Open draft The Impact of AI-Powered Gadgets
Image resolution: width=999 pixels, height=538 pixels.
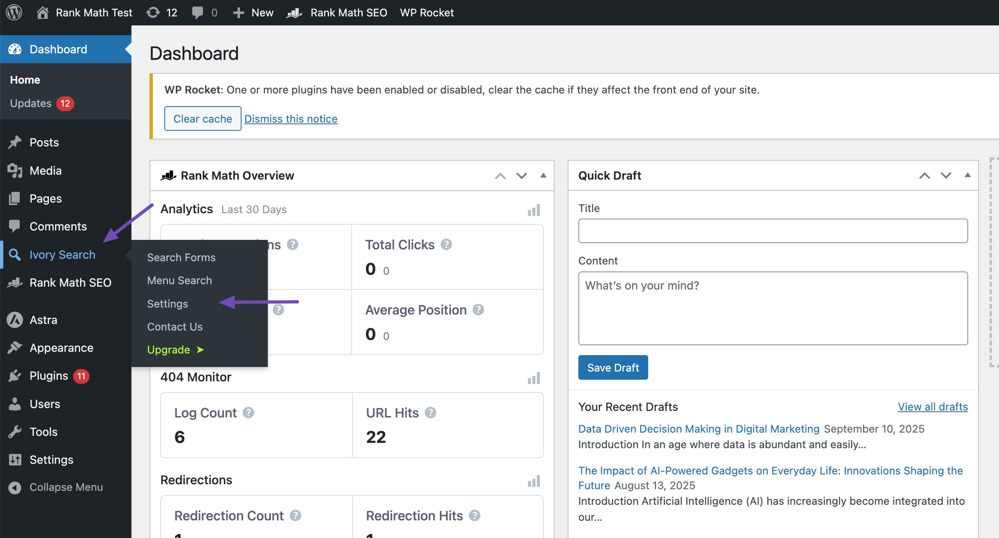pos(771,478)
